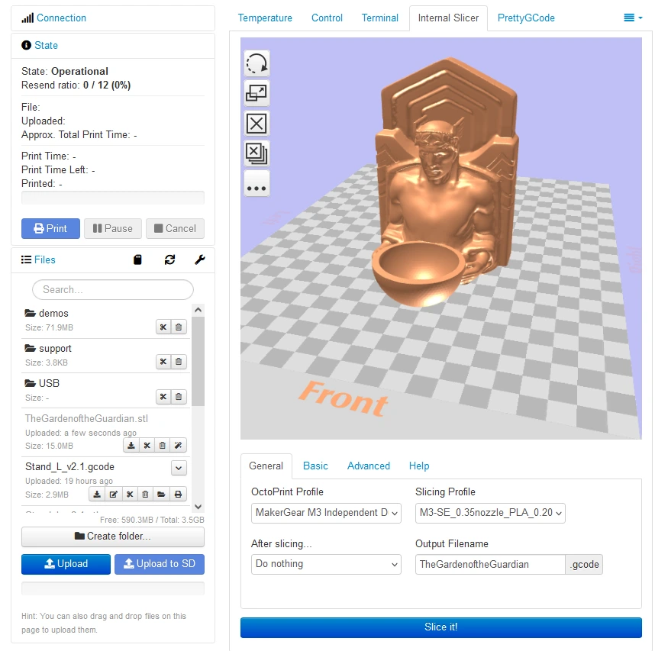The height and width of the screenshot is (651, 655).
Task: Delete Stand_L_v2.1.gcode with trash icon
Action: click(x=145, y=495)
